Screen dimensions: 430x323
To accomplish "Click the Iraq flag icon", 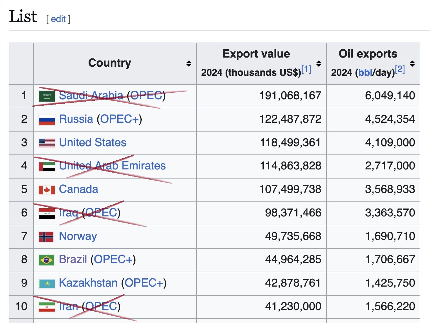I will pyautogui.click(x=47, y=213).
